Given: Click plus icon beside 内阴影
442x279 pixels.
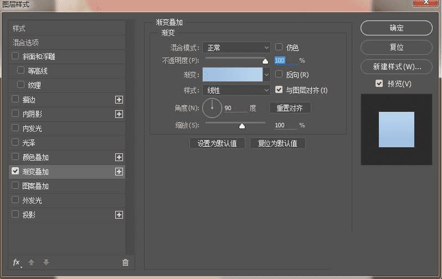Looking at the screenshot, I should pyautogui.click(x=119, y=114).
